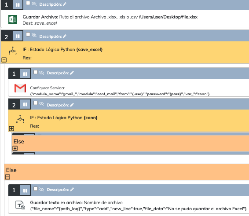
Task: Check the checkbox for the save_excel IF command
Action: tap(28, 34)
